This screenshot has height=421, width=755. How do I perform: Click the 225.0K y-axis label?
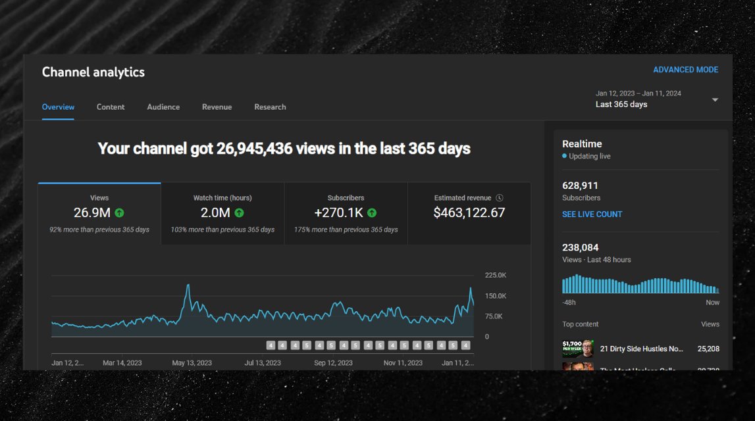pyautogui.click(x=496, y=275)
